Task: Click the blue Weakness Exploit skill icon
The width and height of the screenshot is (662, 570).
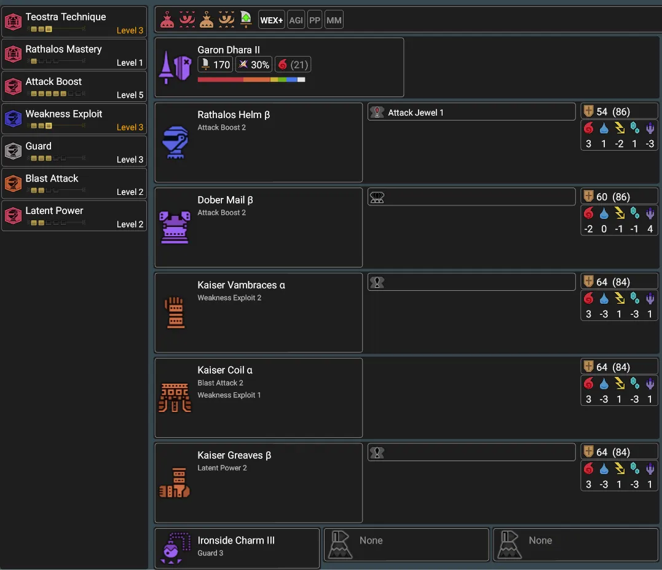Action: 13,119
